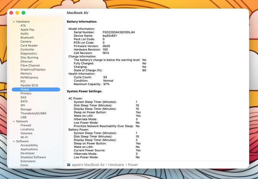Select Extensions under Software
The image size is (258, 179).
(x=28, y=161)
